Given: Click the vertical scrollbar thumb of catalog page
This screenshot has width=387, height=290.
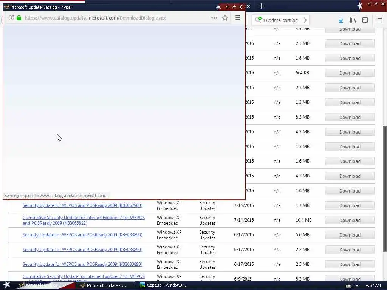Looking at the screenshot, I should 384,189.
